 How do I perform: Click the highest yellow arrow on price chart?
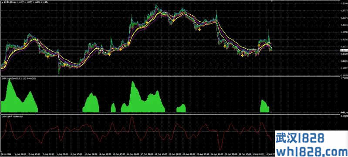(x=173, y=20)
